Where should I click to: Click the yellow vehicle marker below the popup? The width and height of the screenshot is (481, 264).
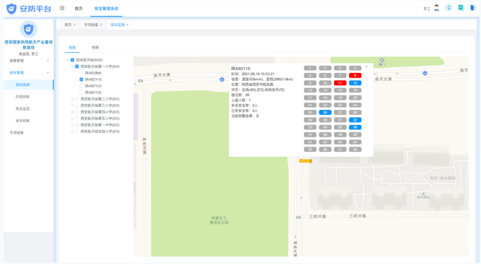pyautogui.click(x=306, y=161)
